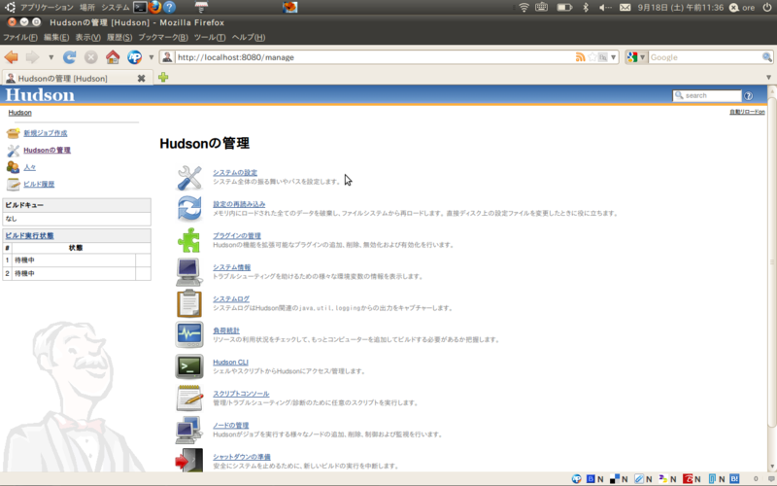Viewport: 777px width, 486px height.
Task: Click the blue reload configuration arrows icon
Action: click(x=189, y=208)
